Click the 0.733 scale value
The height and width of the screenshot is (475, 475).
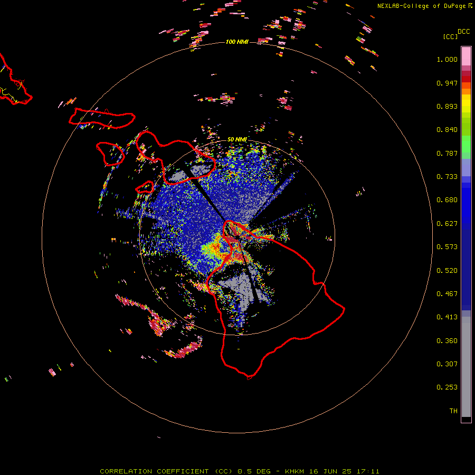pos(447,177)
